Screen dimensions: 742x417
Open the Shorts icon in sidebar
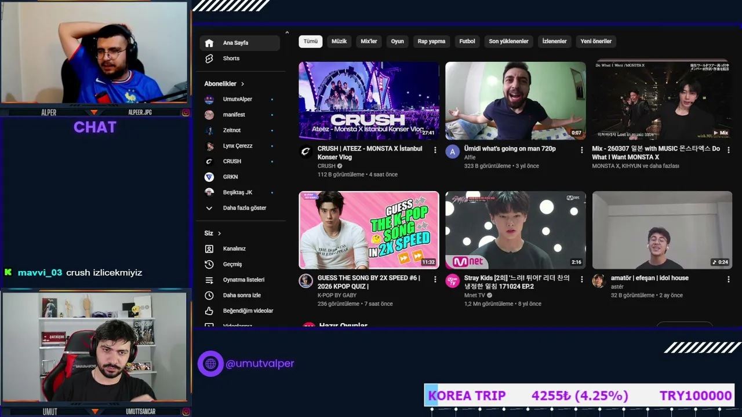pyautogui.click(x=209, y=58)
